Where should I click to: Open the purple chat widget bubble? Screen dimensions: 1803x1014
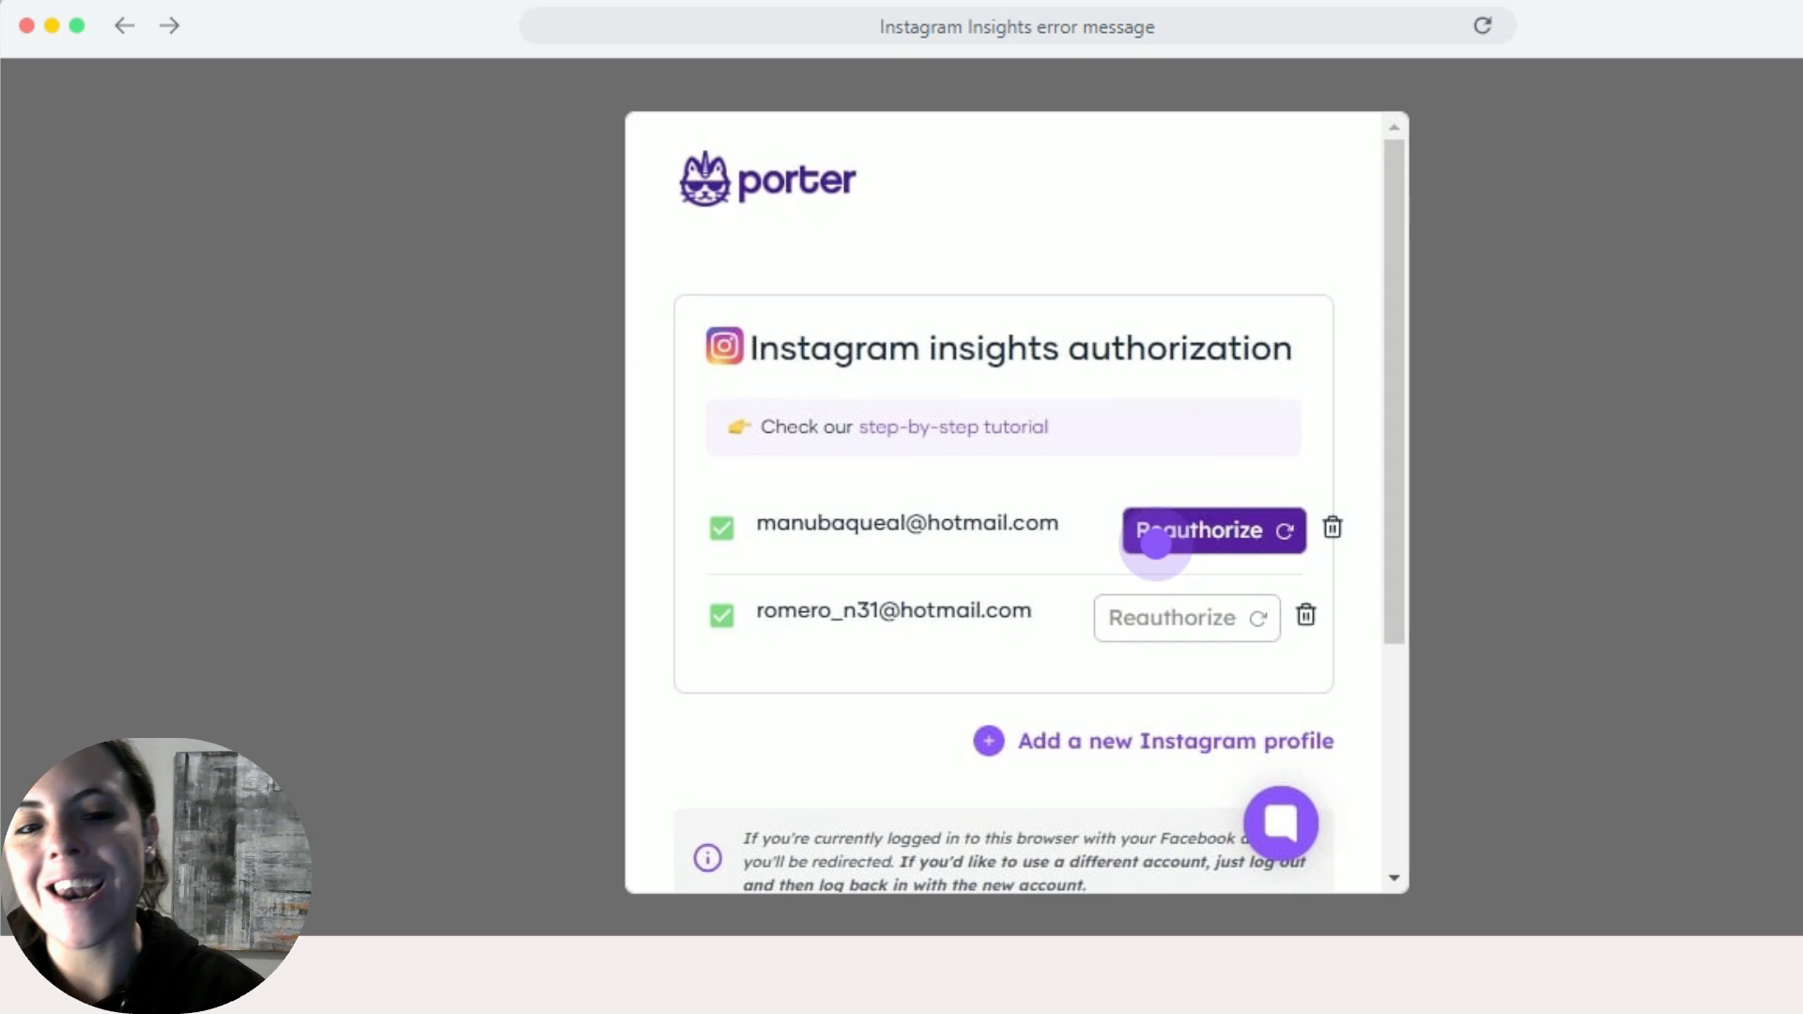tap(1280, 822)
